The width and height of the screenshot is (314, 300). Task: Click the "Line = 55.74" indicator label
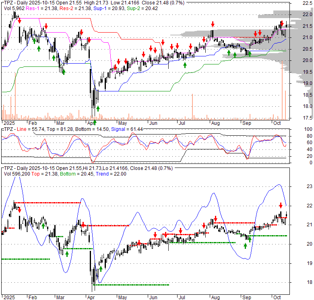pyautogui.click(x=31, y=129)
